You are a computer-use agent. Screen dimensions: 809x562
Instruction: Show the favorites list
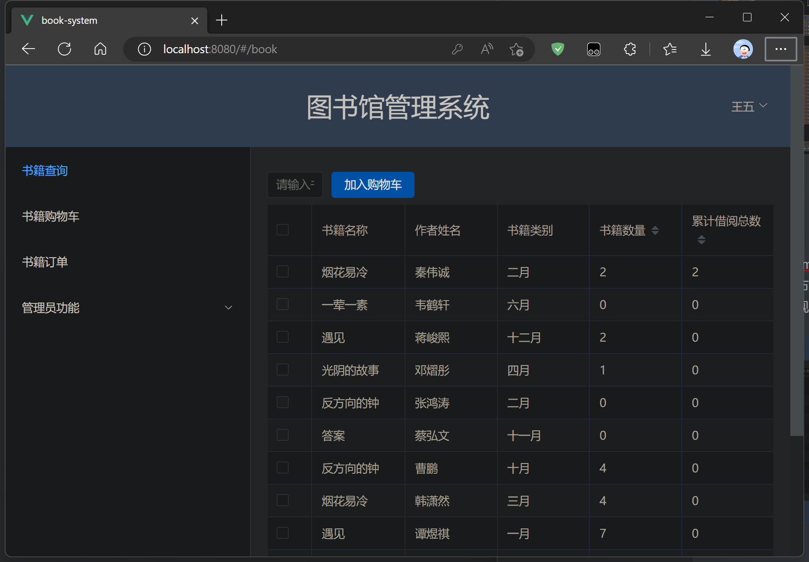point(670,49)
